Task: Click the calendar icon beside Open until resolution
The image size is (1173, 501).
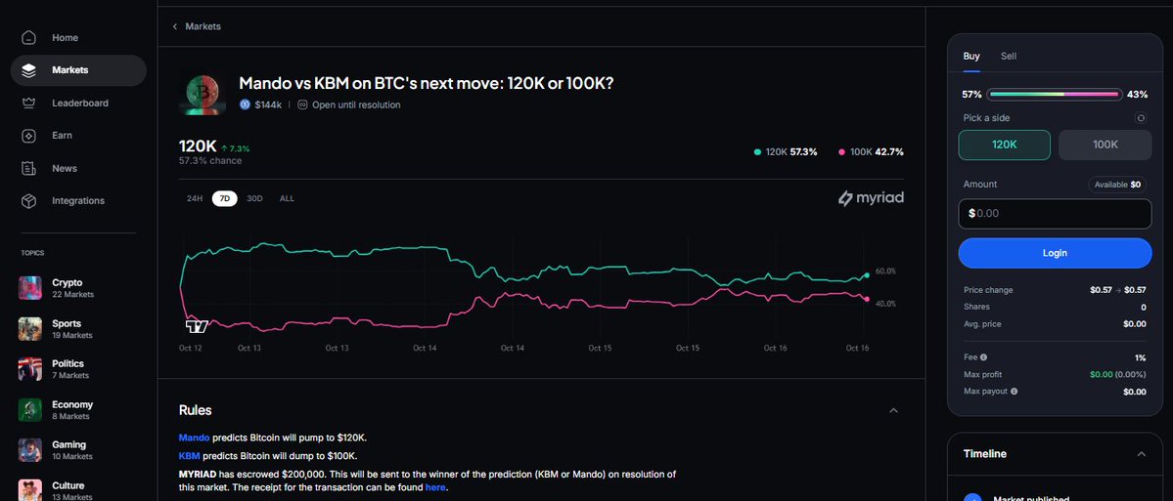Action: click(302, 105)
